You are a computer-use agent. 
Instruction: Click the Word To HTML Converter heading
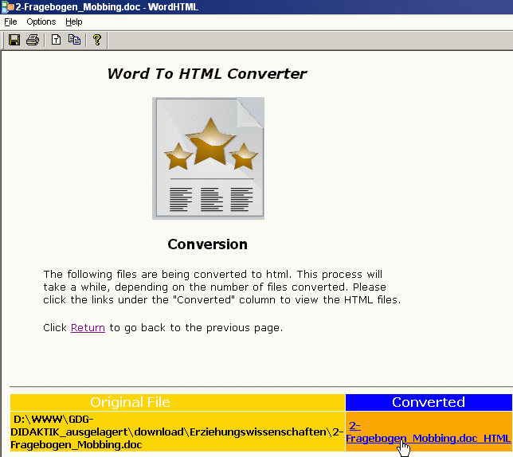[x=206, y=74]
